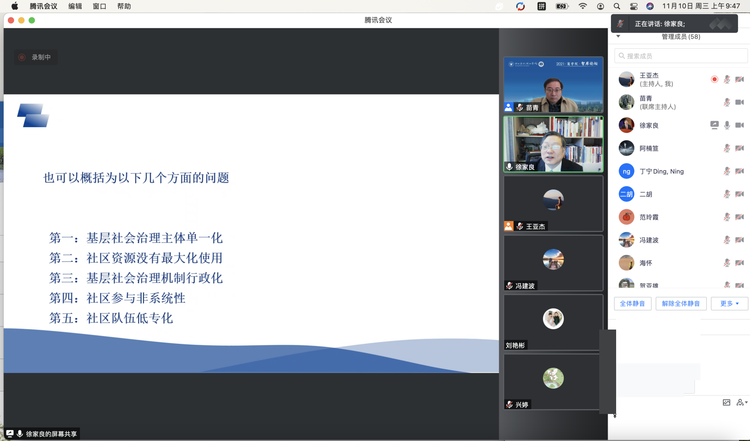The image size is (750, 441).
Task: Open the 窗口 menu
Action: coord(99,6)
